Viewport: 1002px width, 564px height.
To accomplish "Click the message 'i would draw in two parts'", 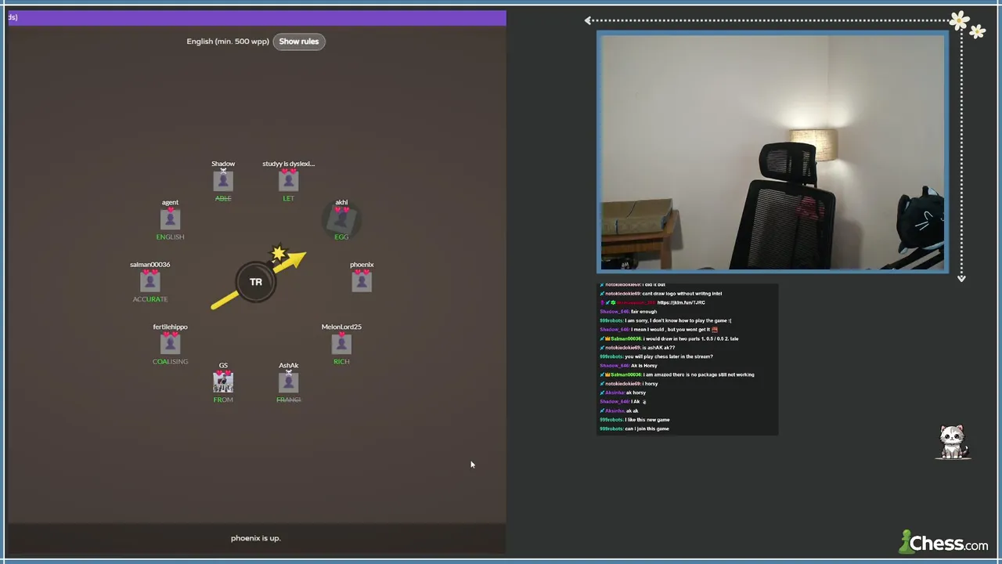I will click(x=690, y=338).
